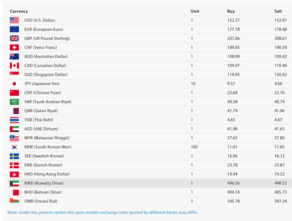Click the Saudi Arabian flag icon
This screenshot has height=221, width=292.
(x=14, y=102)
